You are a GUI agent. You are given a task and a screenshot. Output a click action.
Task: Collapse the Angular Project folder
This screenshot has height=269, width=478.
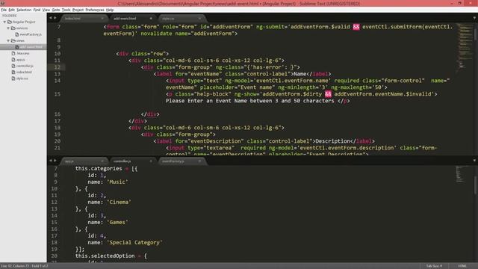coord(4,22)
